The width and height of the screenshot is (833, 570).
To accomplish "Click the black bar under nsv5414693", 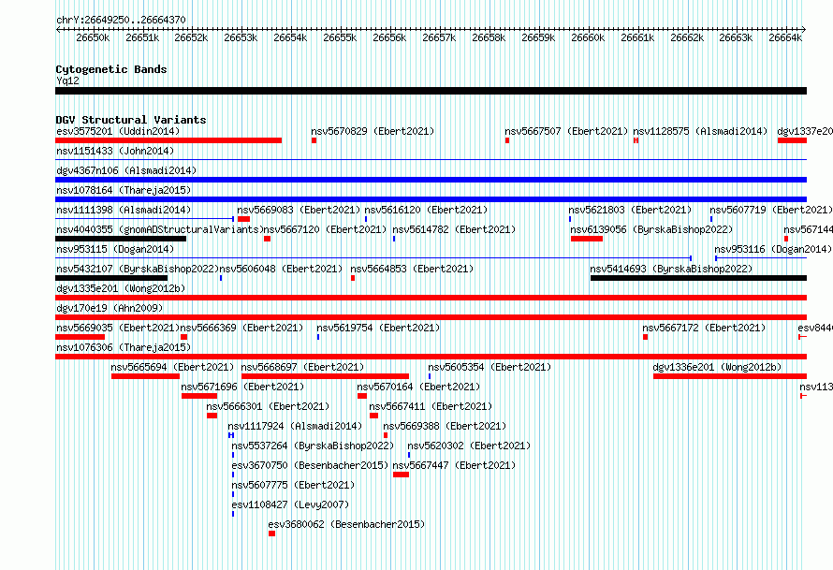I will [x=698, y=278].
